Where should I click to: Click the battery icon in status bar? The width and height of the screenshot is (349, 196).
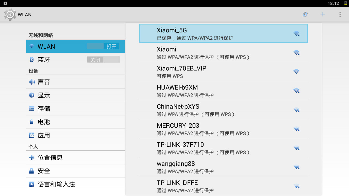(x=346, y=3)
